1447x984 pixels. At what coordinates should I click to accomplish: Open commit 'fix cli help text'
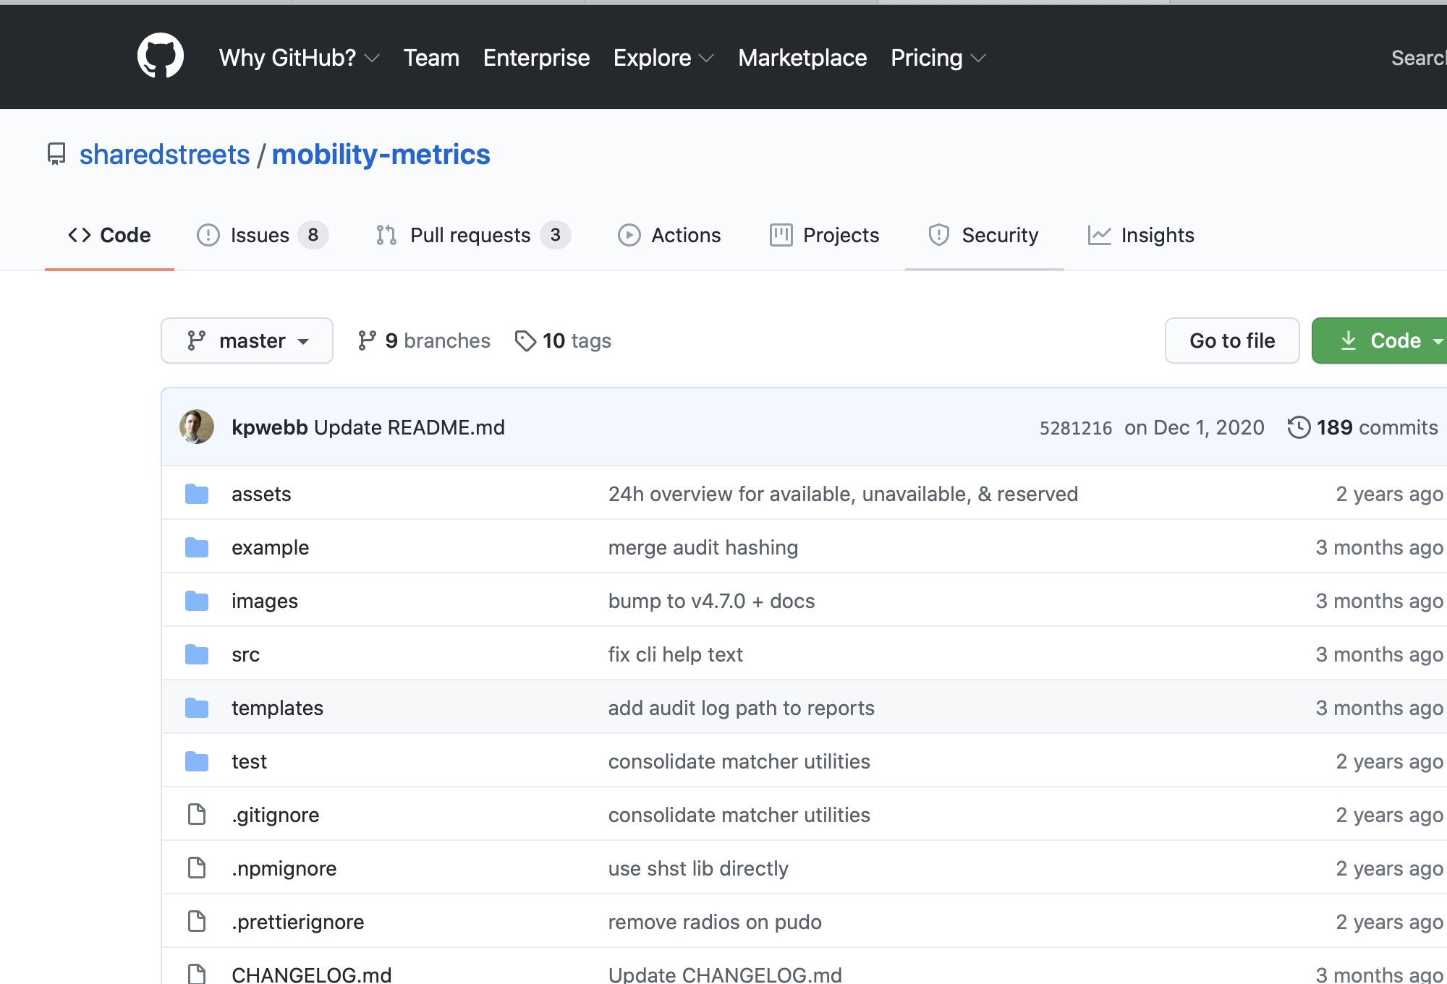(675, 654)
